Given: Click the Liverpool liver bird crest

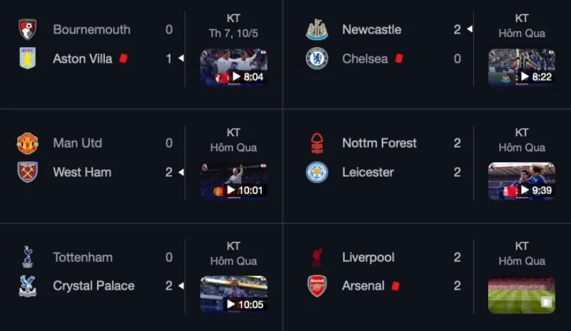Looking at the screenshot, I should (x=317, y=257).
